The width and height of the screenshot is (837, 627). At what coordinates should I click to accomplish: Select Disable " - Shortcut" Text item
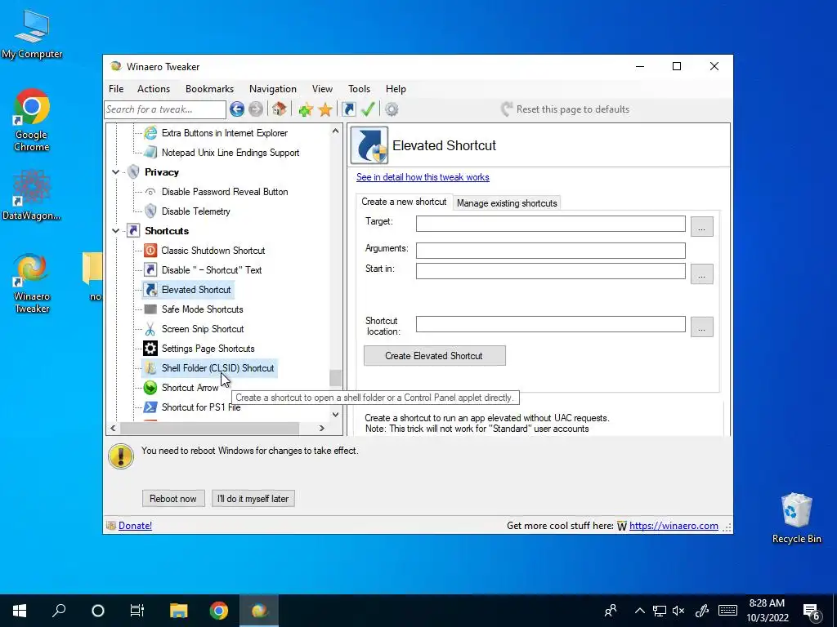point(212,270)
